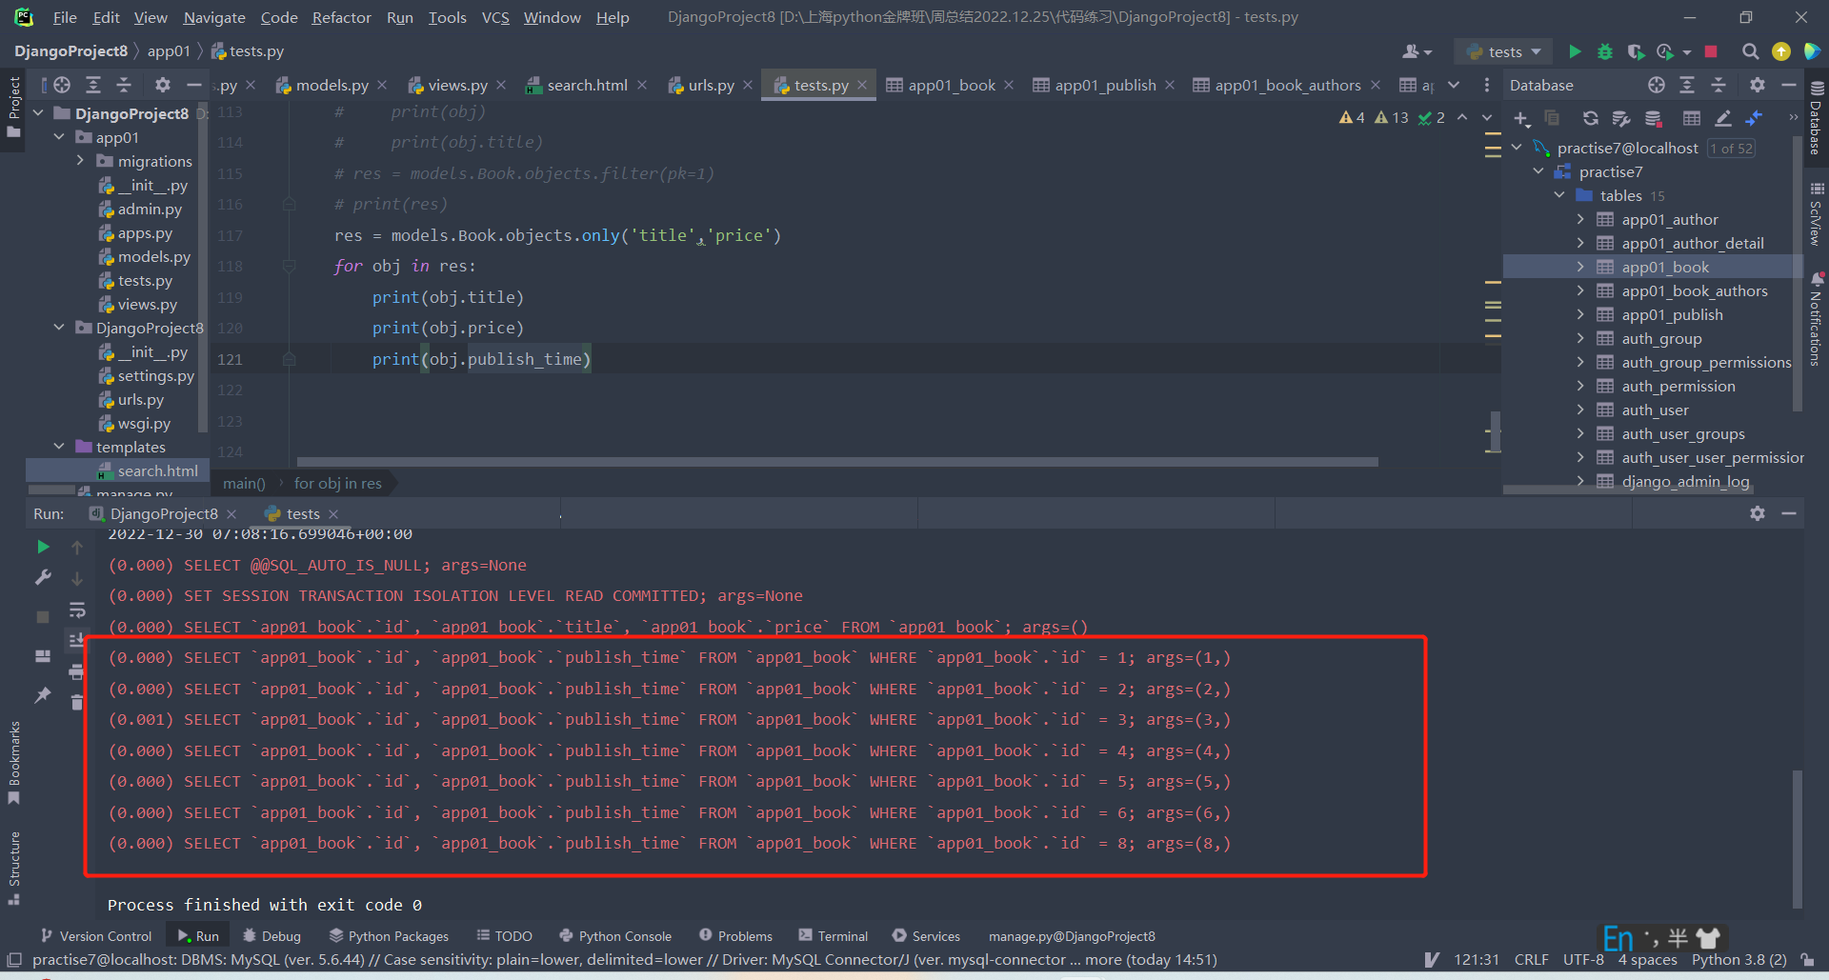The height and width of the screenshot is (980, 1829).
Task: Open Search Everywhere magnifier icon
Action: pyautogui.click(x=1750, y=51)
